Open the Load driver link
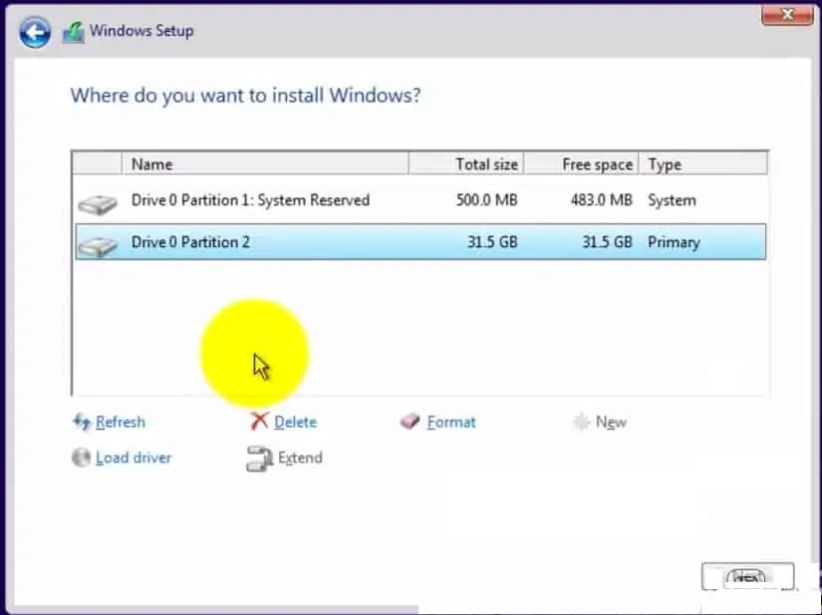 click(x=134, y=458)
